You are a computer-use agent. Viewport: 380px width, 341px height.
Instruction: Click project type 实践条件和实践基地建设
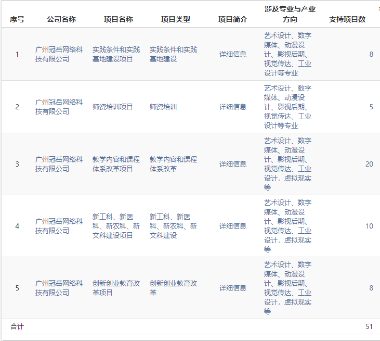pos(173,54)
